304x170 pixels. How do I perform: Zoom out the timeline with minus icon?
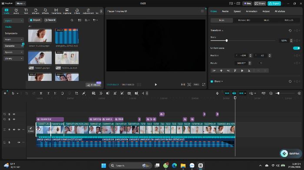tap(271, 93)
